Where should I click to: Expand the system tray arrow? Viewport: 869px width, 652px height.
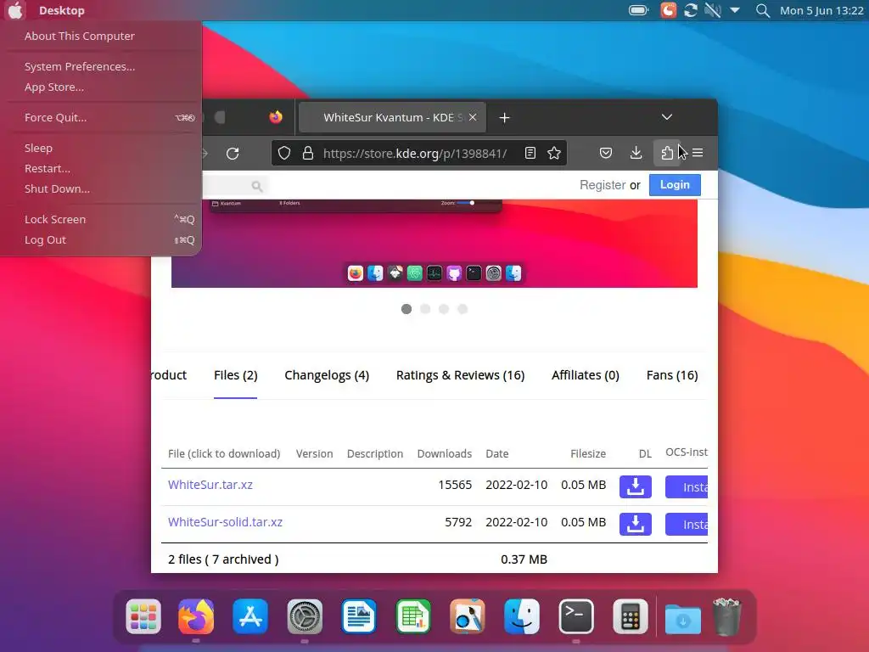[735, 10]
